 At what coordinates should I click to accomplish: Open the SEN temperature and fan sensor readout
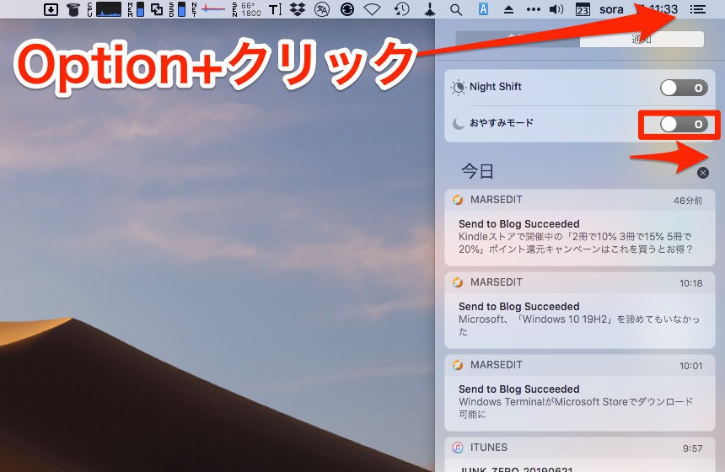click(x=247, y=9)
